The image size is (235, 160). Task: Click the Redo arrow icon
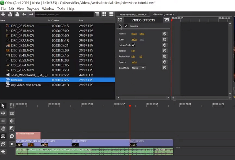pos(31,15)
